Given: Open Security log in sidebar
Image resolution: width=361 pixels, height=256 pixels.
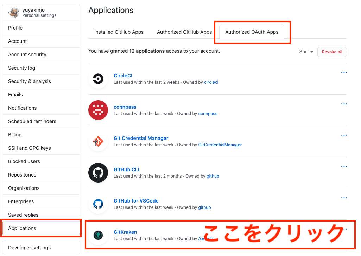Looking at the screenshot, I should pos(41,68).
